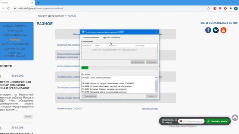Click the Не прошивался status cell
Image resolution: width=239 pixels, height=134 pixels.
139,50
